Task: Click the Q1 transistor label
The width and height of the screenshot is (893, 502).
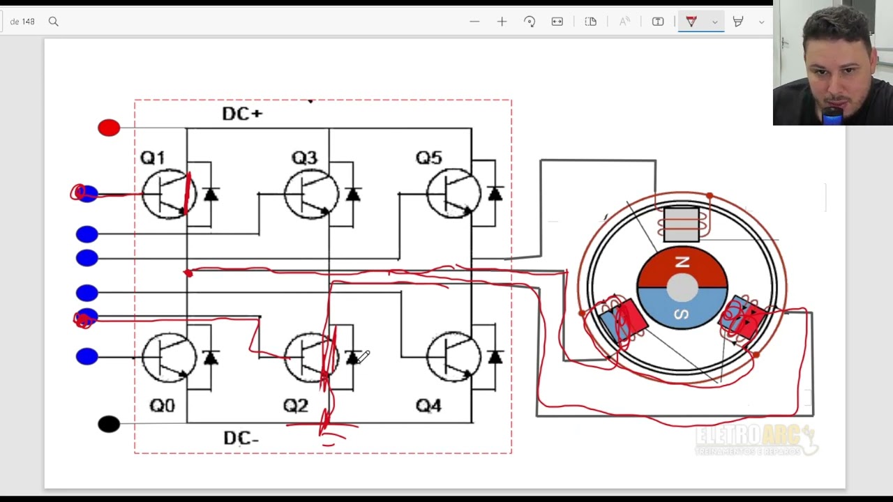Action: click(x=152, y=158)
